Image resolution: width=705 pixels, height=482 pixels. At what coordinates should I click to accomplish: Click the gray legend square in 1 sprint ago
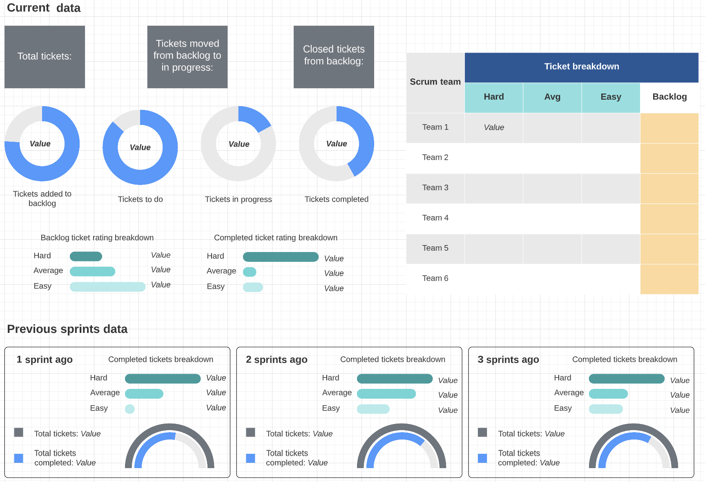[19, 433]
